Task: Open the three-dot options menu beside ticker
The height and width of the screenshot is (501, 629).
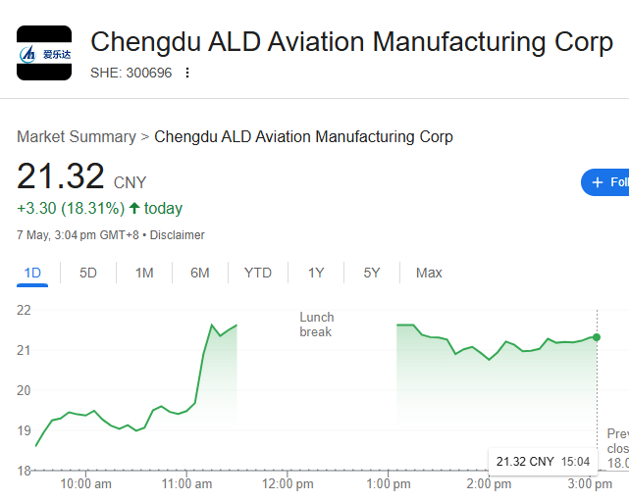Action: [x=187, y=73]
